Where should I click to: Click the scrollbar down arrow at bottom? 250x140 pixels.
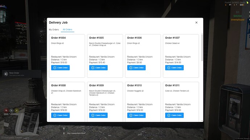(202, 121)
